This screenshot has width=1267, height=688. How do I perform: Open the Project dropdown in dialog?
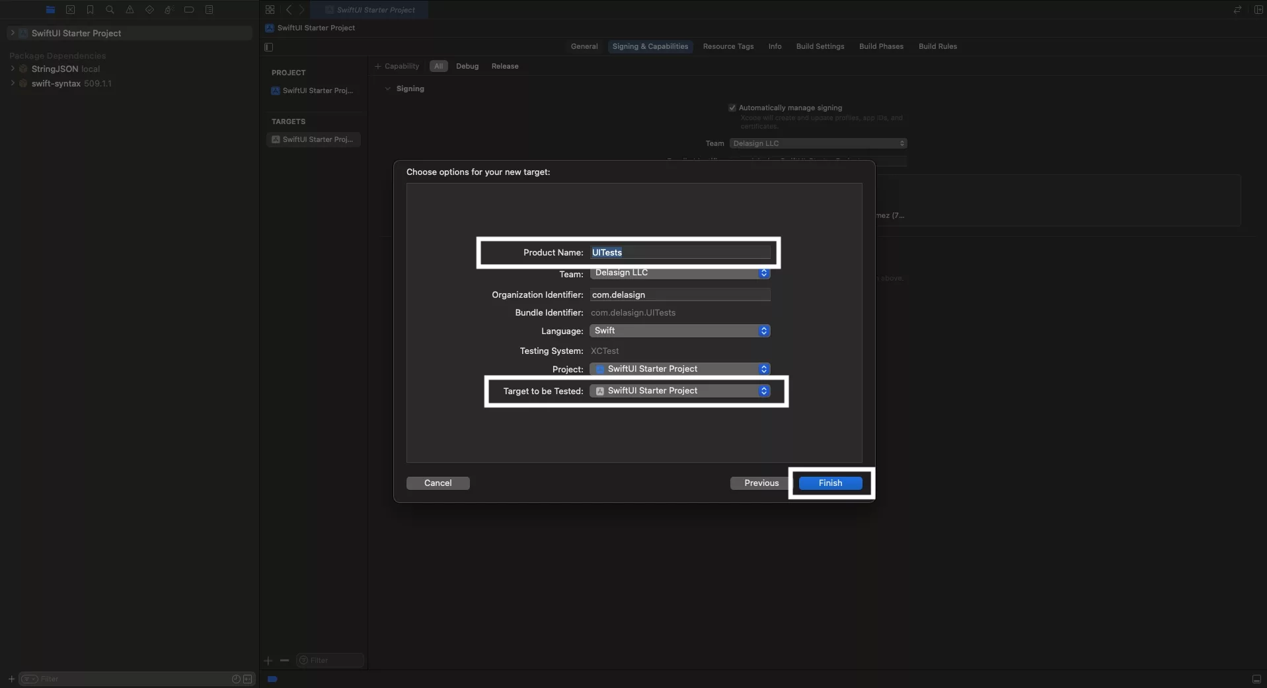click(679, 369)
